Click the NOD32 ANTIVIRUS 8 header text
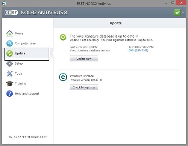 [44, 12]
